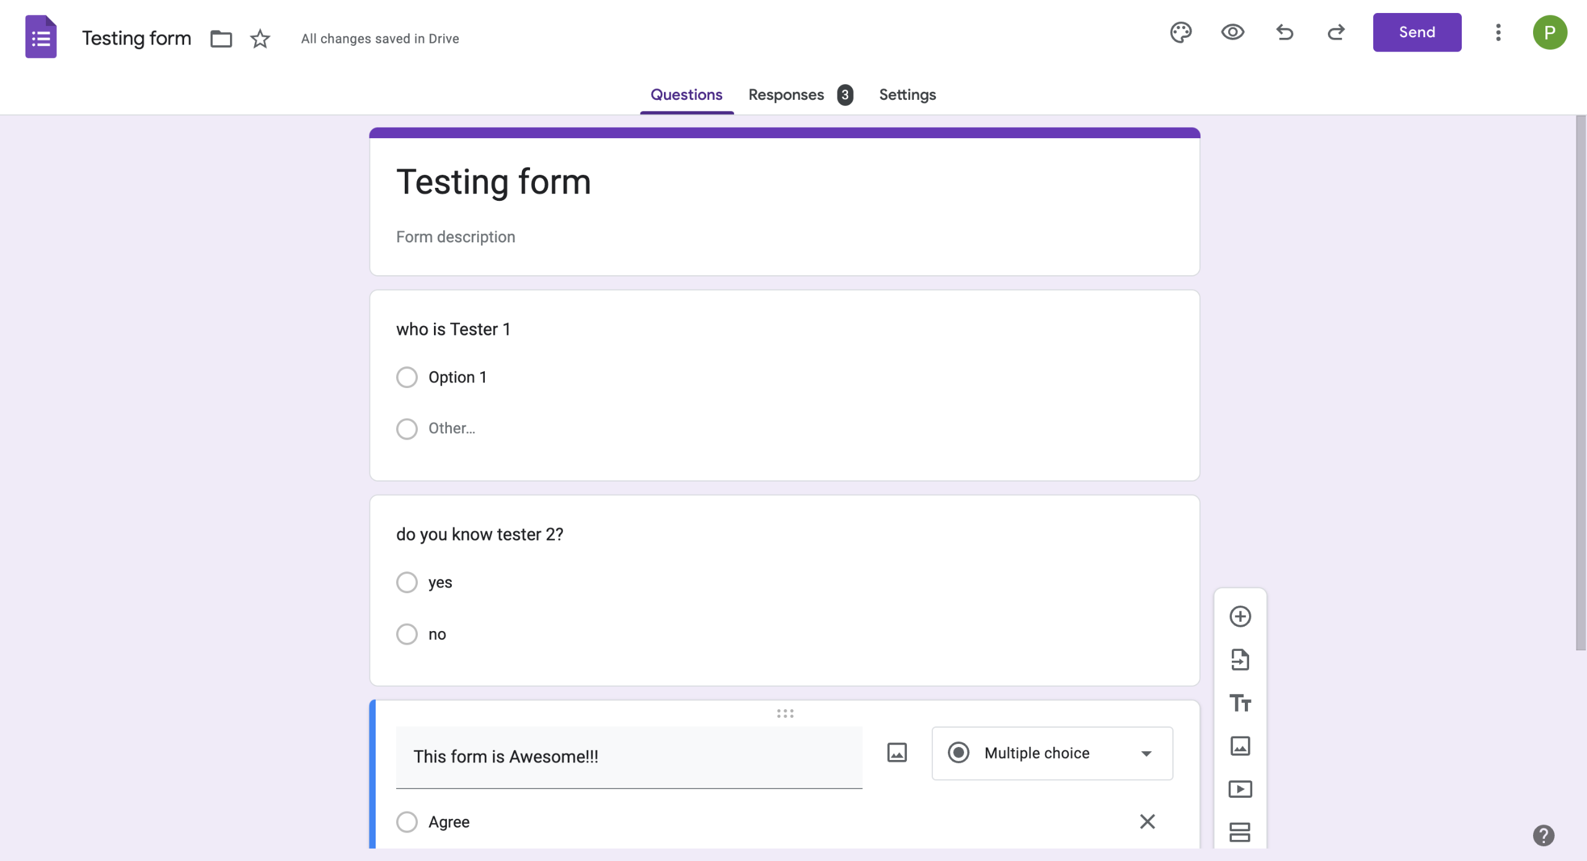Select 'do you know tester 2?' question
The image size is (1587, 861).
[479, 534]
